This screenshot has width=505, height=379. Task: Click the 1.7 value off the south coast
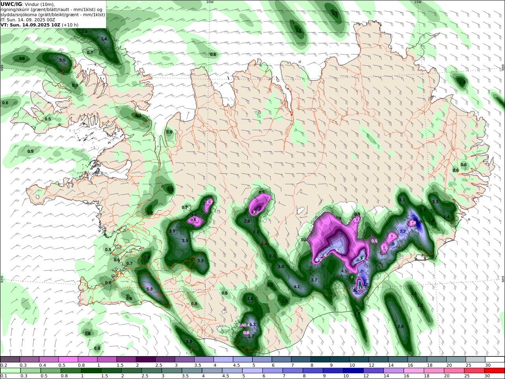[x=357, y=314]
